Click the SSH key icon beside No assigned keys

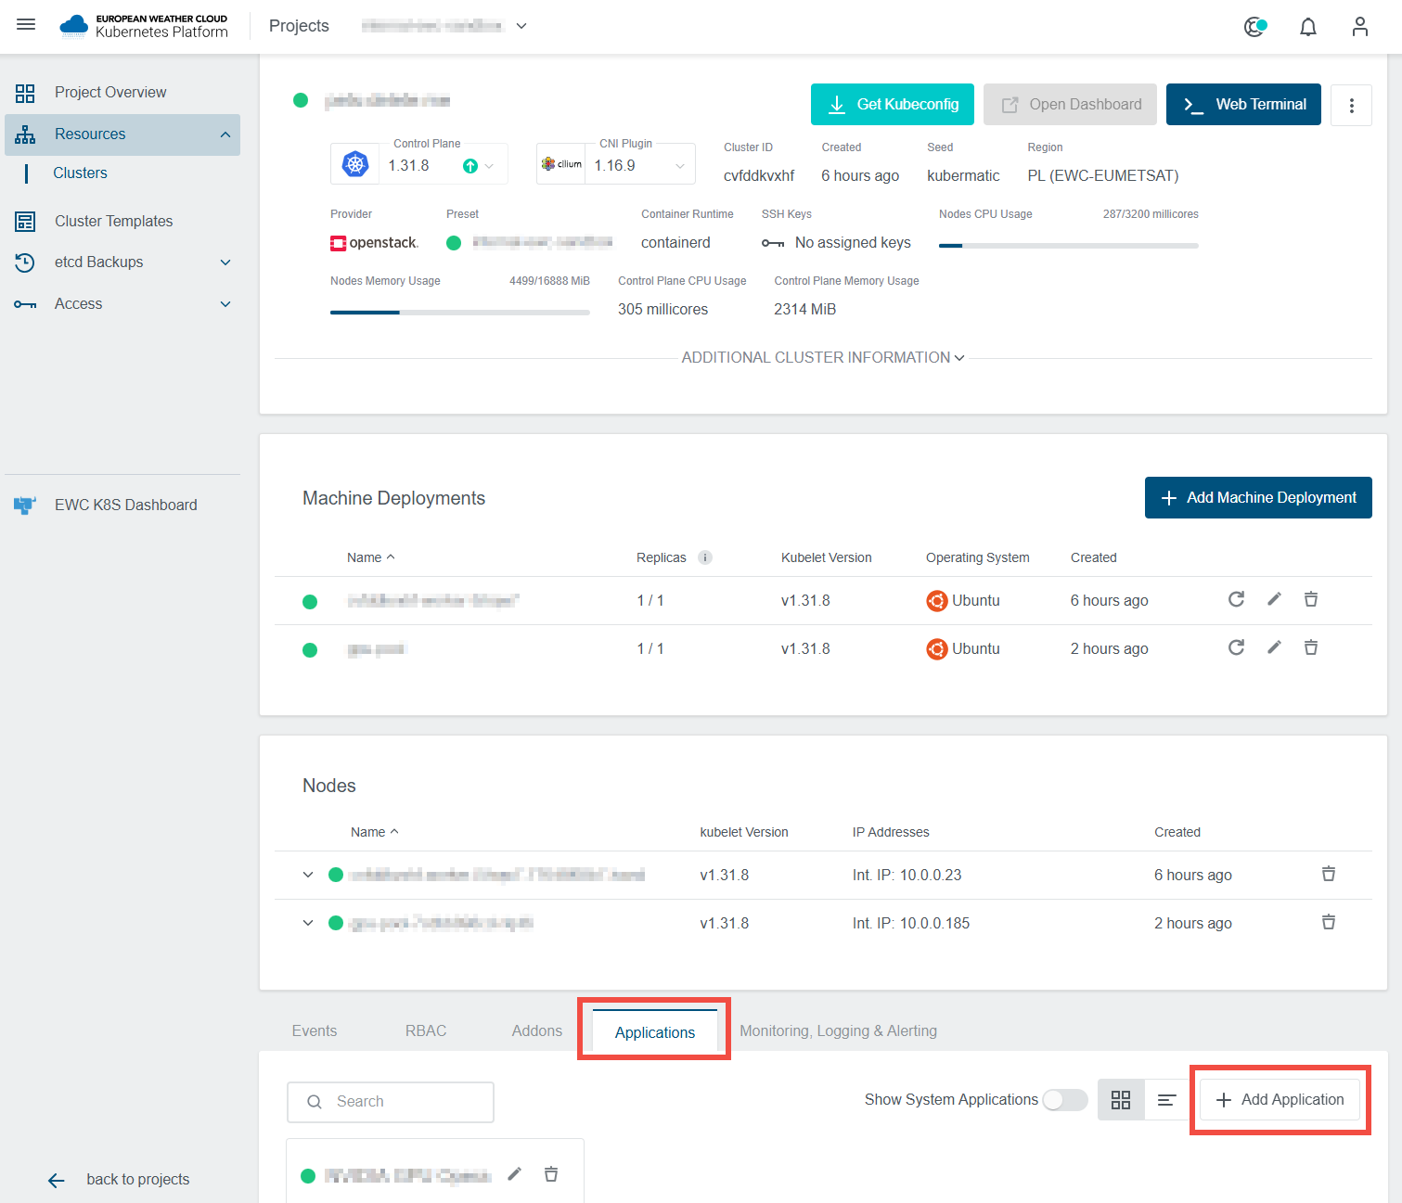(x=773, y=243)
